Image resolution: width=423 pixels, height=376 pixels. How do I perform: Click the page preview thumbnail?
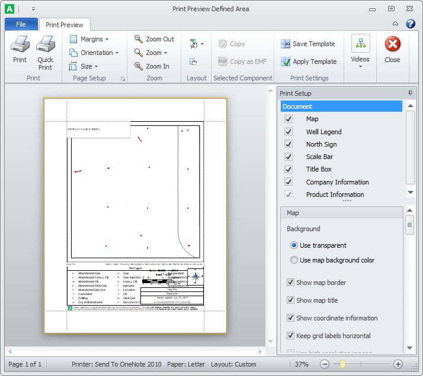135,215
